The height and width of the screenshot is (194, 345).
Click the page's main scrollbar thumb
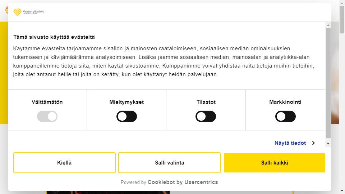coord(342,19)
